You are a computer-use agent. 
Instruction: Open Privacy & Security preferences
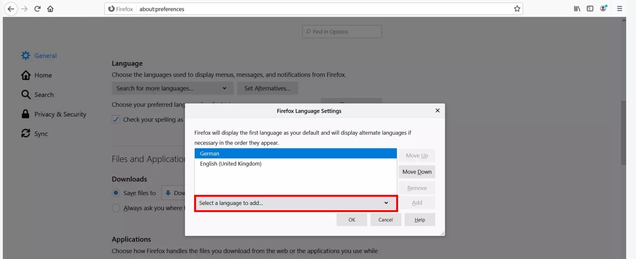point(54,114)
